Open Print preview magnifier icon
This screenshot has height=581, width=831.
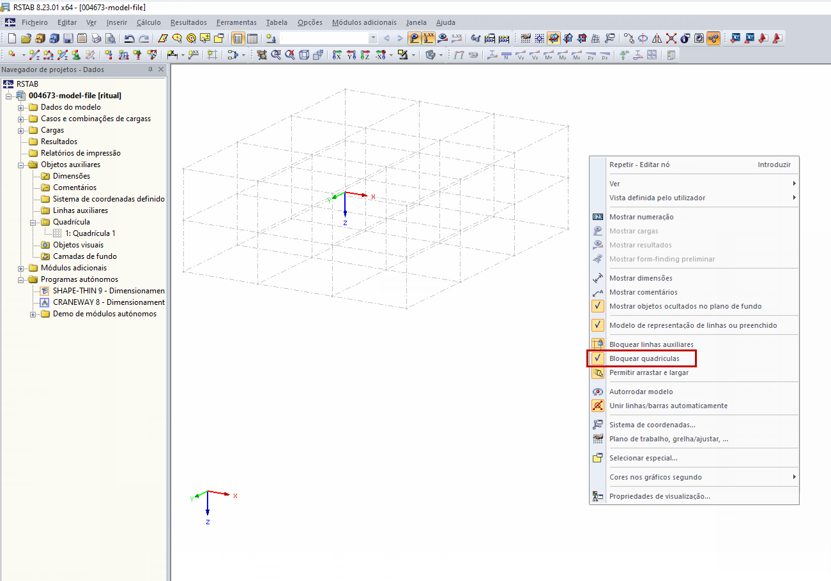110,38
